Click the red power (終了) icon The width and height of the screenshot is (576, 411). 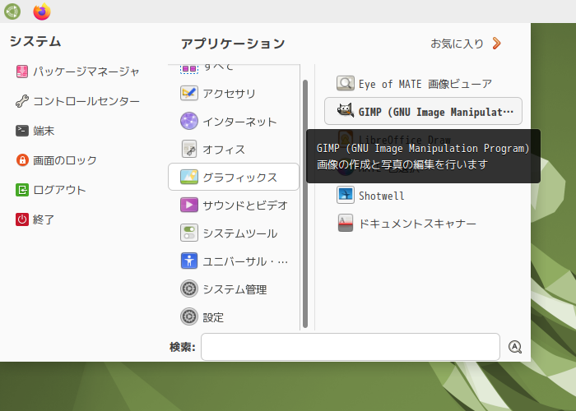pyautogui.click(x=22, y=219)
